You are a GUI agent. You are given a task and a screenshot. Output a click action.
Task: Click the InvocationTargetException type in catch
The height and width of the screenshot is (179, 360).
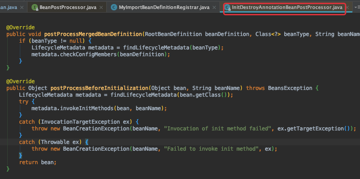80,122
